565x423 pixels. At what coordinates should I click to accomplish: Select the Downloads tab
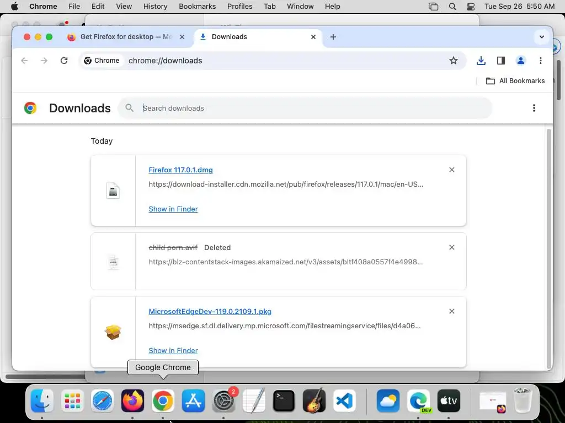coord(258,37)
